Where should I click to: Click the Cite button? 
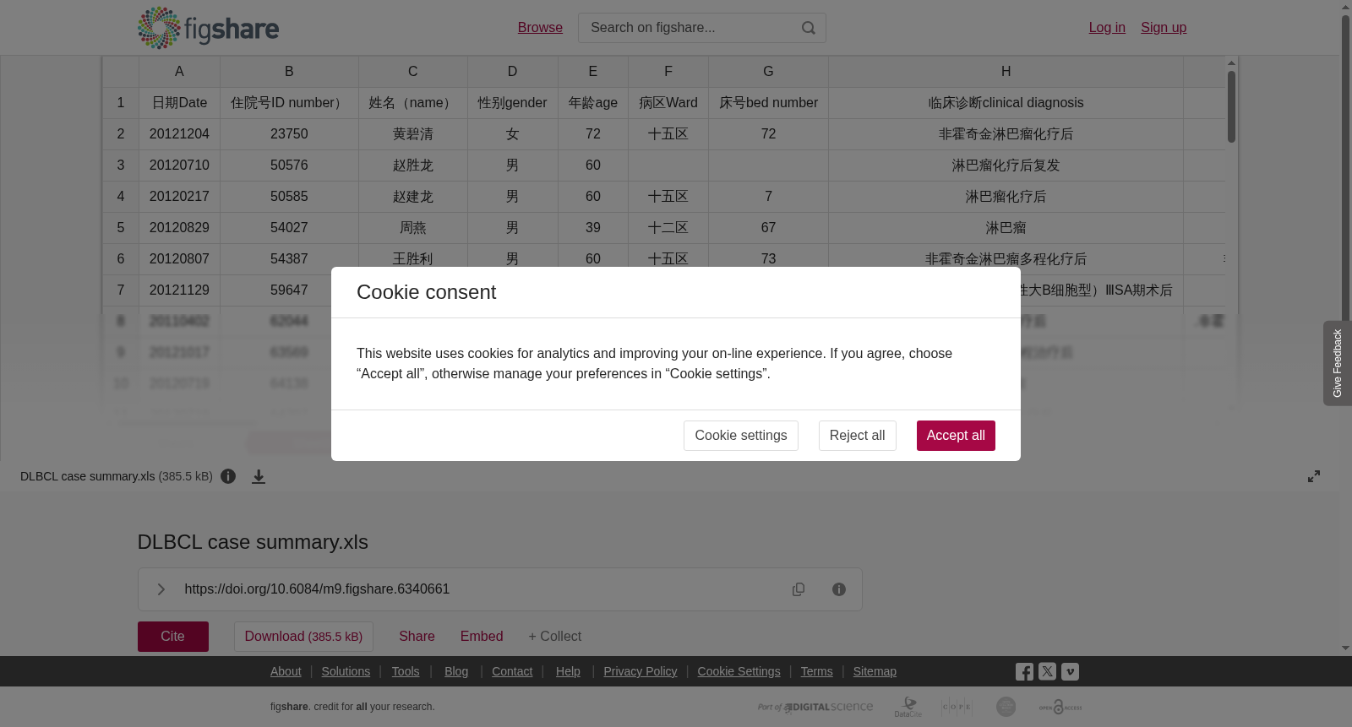coord(173,637)
